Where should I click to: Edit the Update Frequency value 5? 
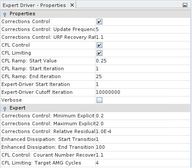pyautogui.click(x=143, y=30)
